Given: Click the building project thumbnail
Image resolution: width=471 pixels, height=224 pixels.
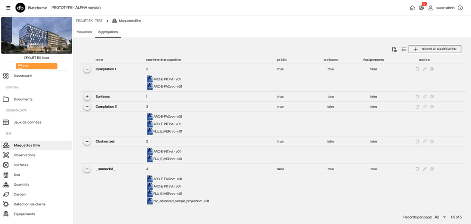Looking at the screenshot, I should [x=37, y=35].
